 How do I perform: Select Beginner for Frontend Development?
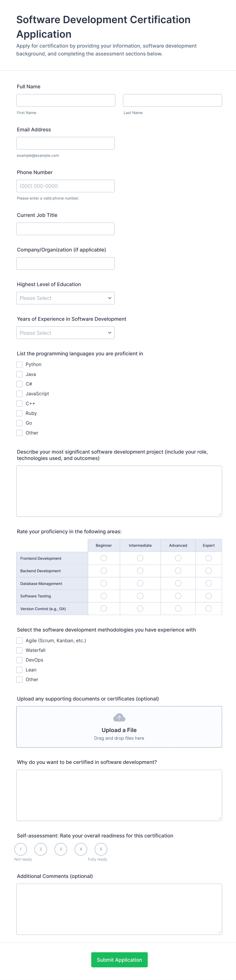tap(104, 558)
